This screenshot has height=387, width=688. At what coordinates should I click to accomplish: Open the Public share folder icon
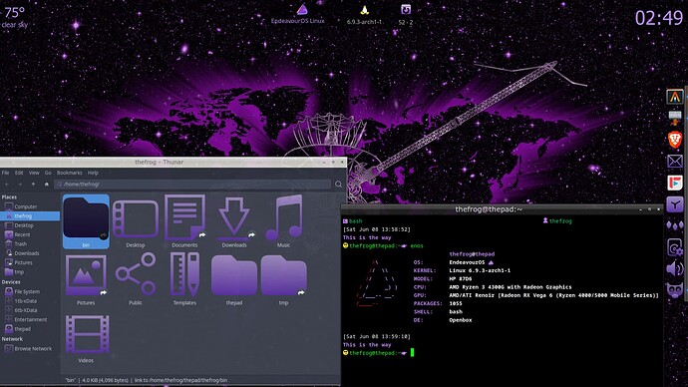[x=136, y=274]
